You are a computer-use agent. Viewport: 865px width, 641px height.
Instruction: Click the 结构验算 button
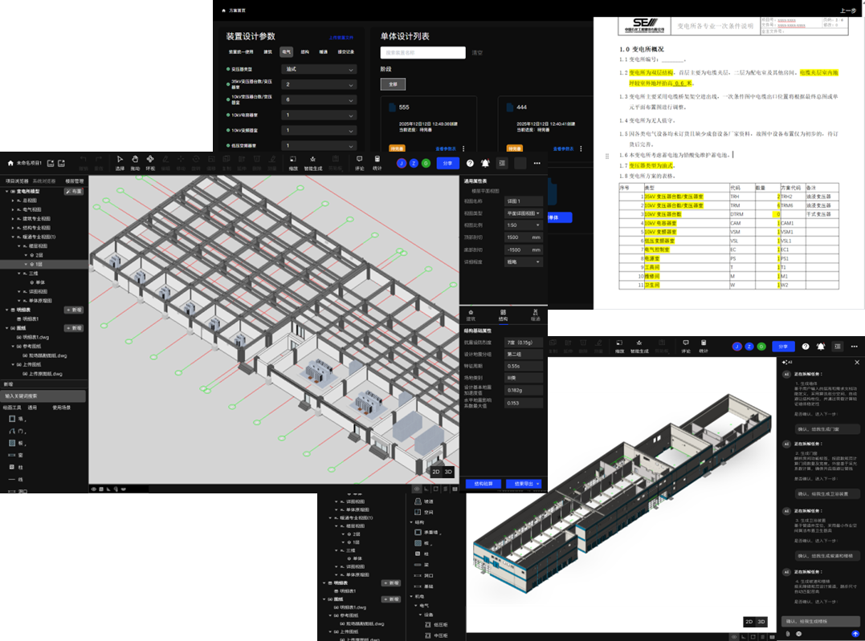484,484
